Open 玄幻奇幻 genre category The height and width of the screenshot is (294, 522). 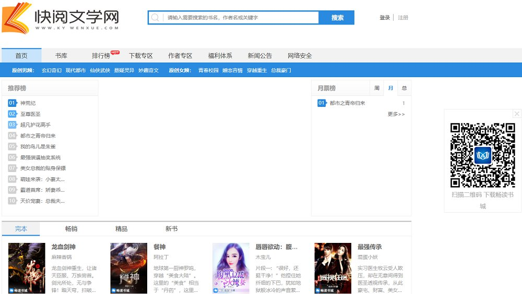[x=52, y=70]
